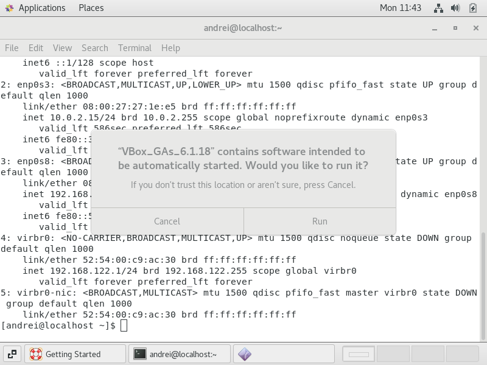Click the show desktop icon in taskbar

tap(12, 354)
